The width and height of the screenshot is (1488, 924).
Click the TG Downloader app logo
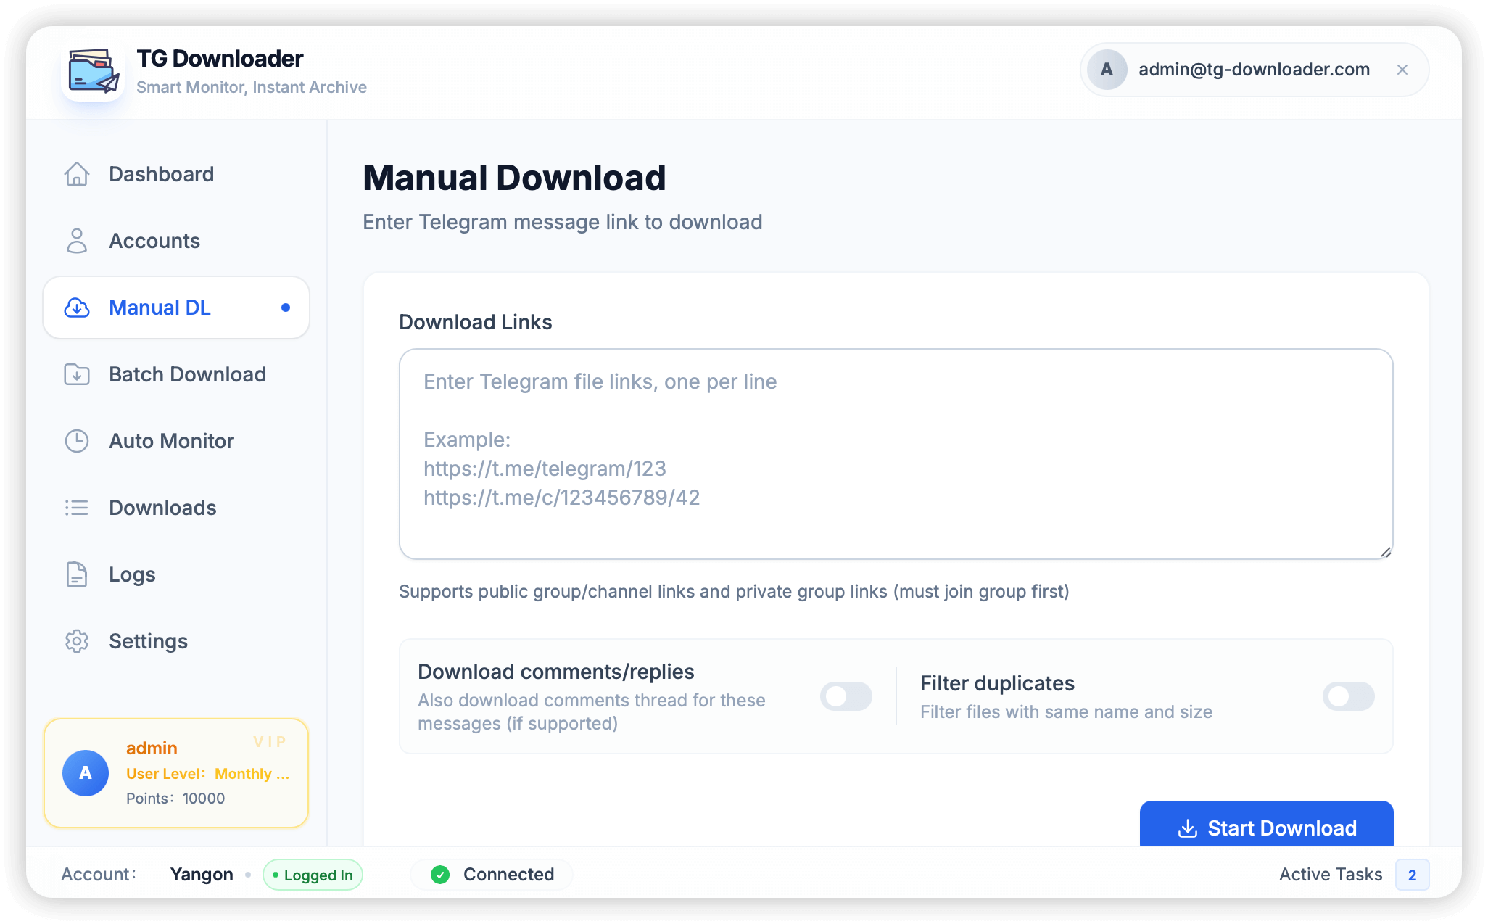click(x=93, y=70)
